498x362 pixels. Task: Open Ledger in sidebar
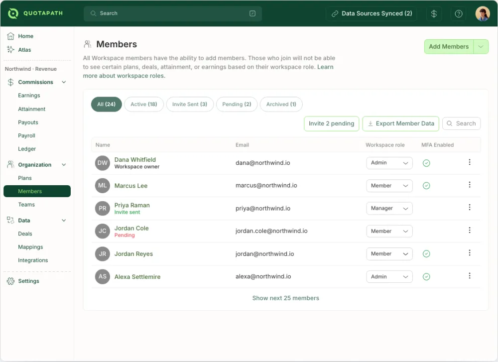click(x=27, y=149)
